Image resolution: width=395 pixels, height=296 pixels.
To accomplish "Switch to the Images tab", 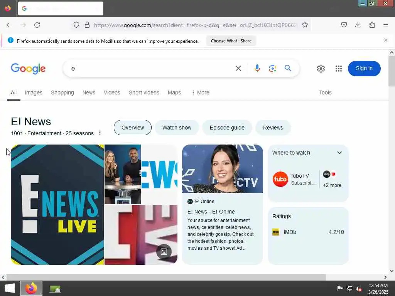I will coord(34,92).
